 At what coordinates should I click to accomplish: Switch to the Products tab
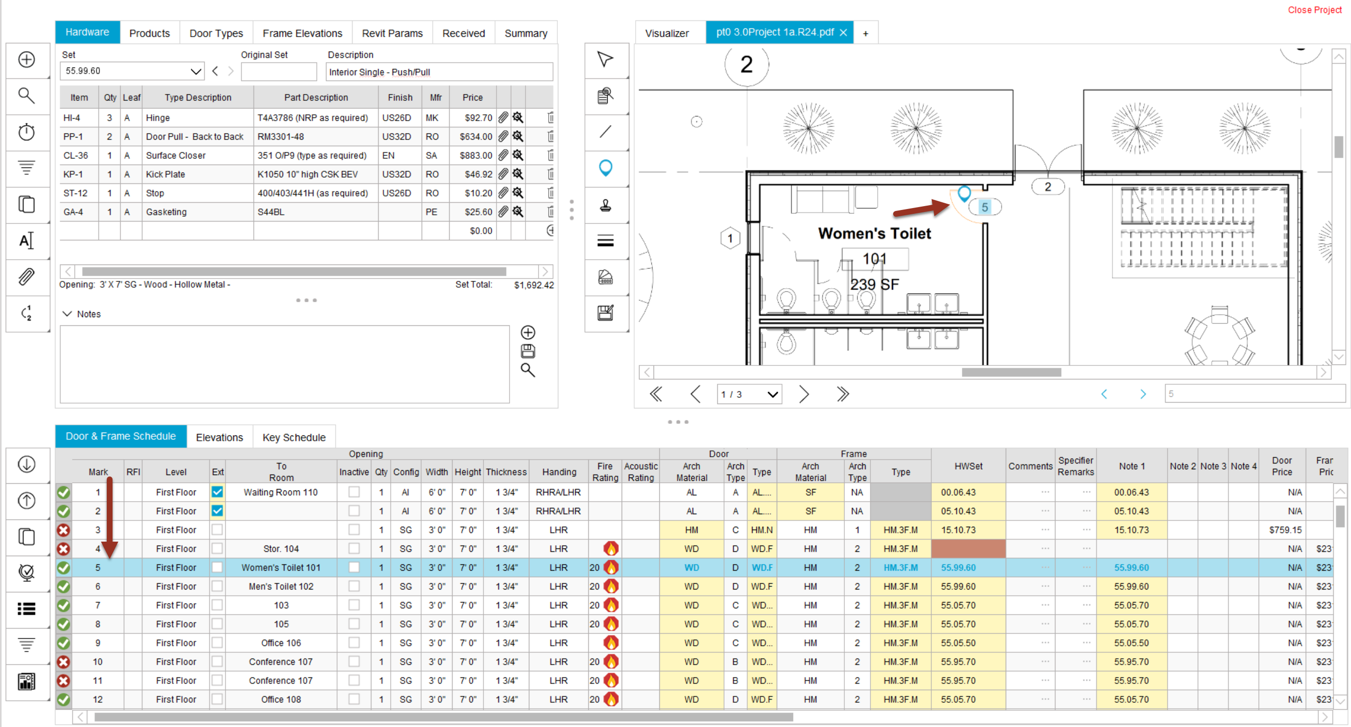pyautogui.click(x=149, y=33)
